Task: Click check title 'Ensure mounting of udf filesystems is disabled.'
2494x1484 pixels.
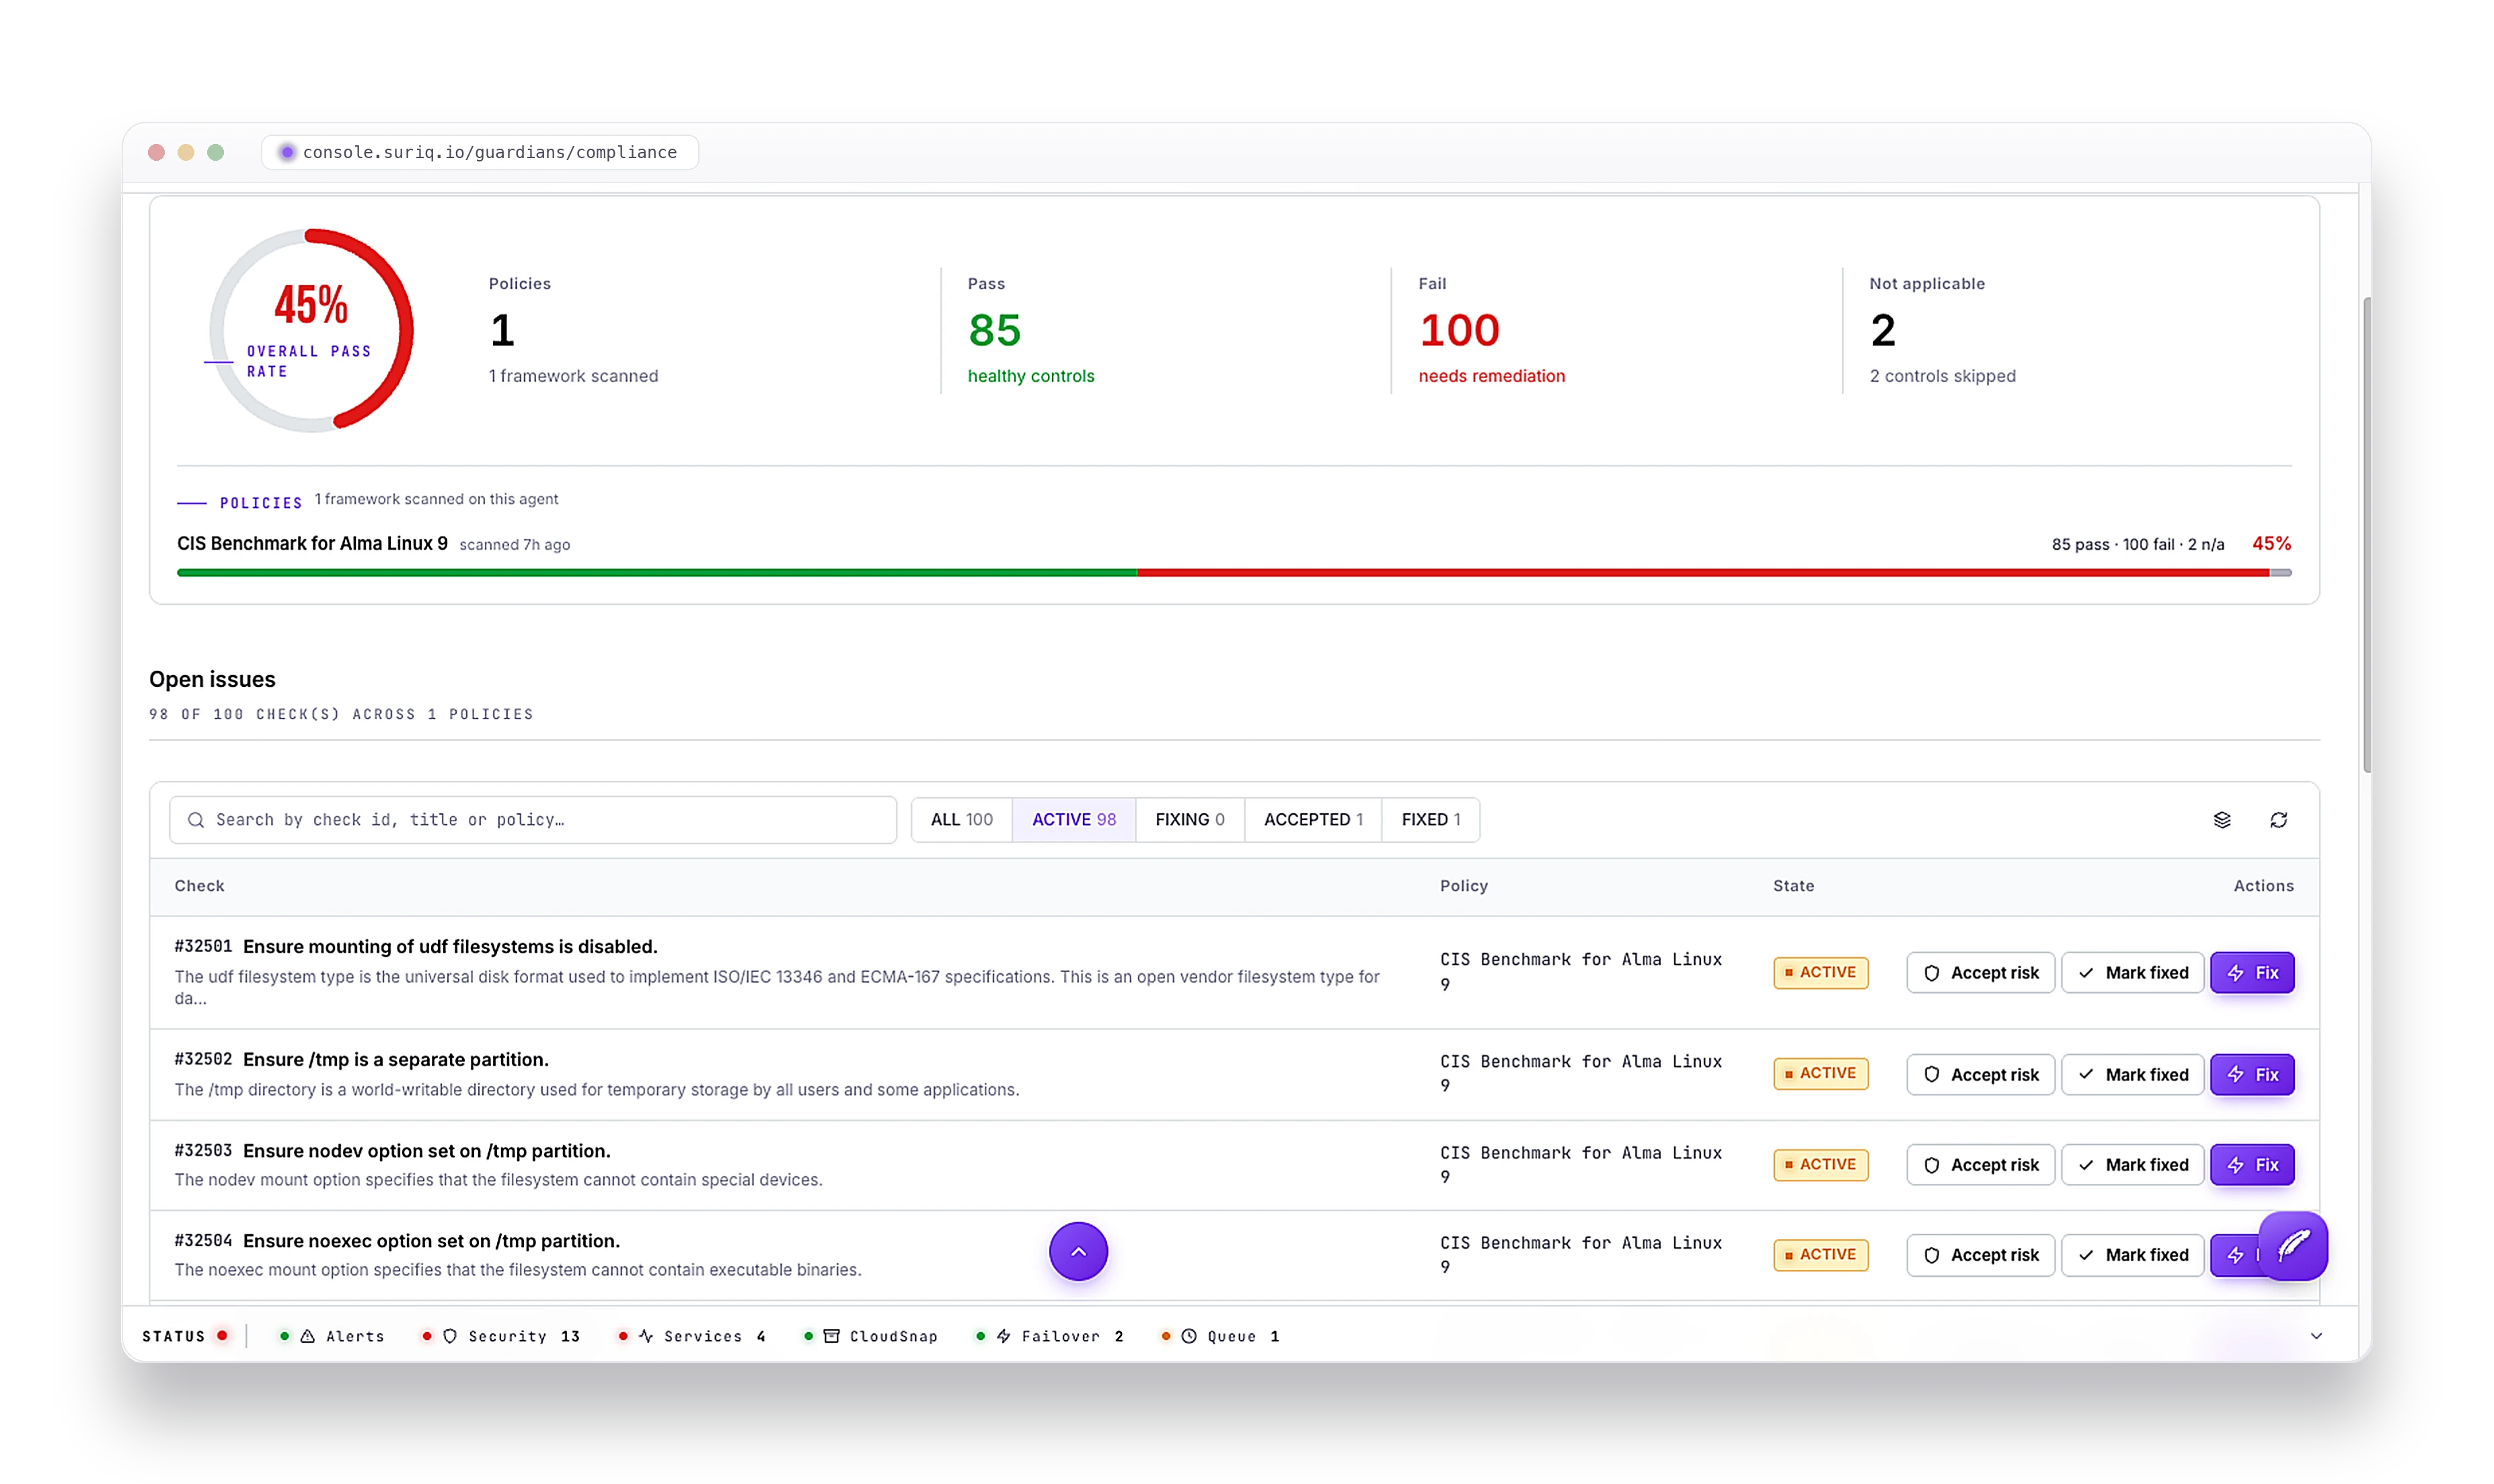Action: 450,947
